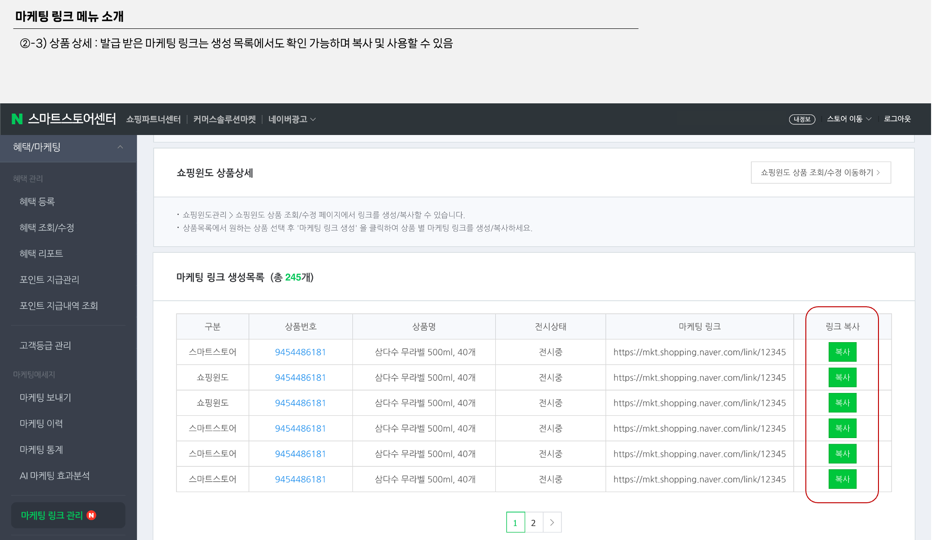Select page 1 in pagination
The width and height of the screenshot is (932, 540).
tap(515, 522)
